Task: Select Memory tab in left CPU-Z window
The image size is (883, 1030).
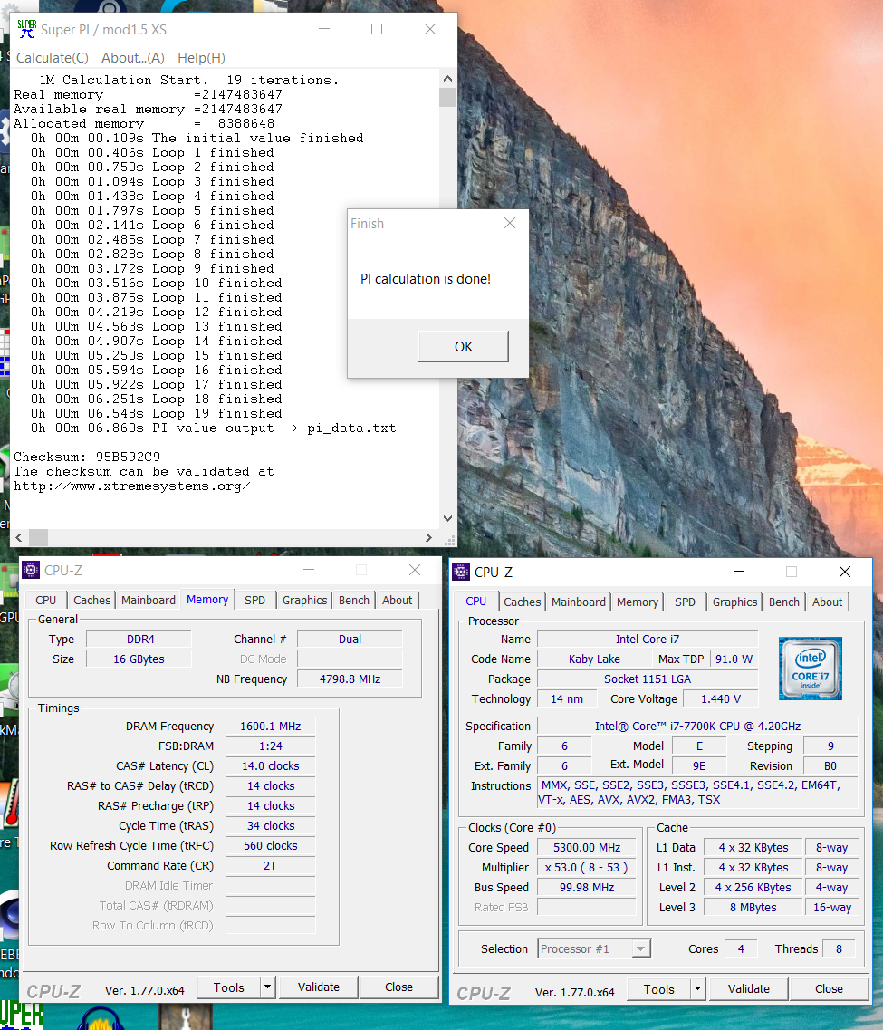Action: pos(207,599)
